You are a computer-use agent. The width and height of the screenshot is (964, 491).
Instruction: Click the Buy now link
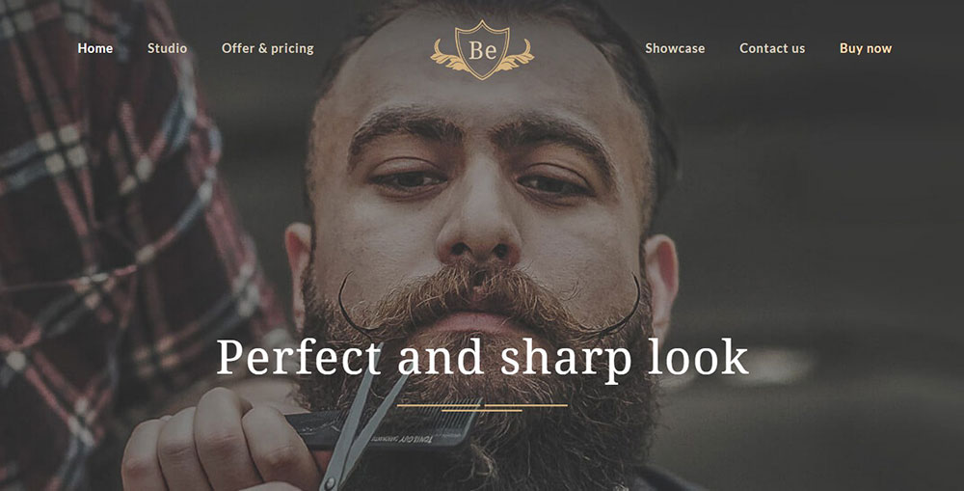[x=866, y=48]
